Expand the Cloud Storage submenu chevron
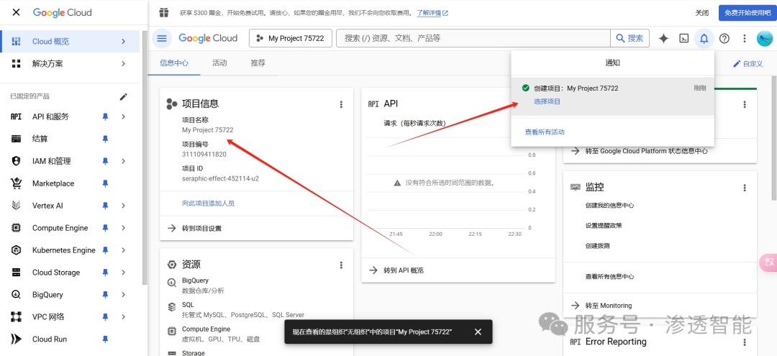Viewport: 777px width, 356px height. pyautogui.click(x=124, y=273)
